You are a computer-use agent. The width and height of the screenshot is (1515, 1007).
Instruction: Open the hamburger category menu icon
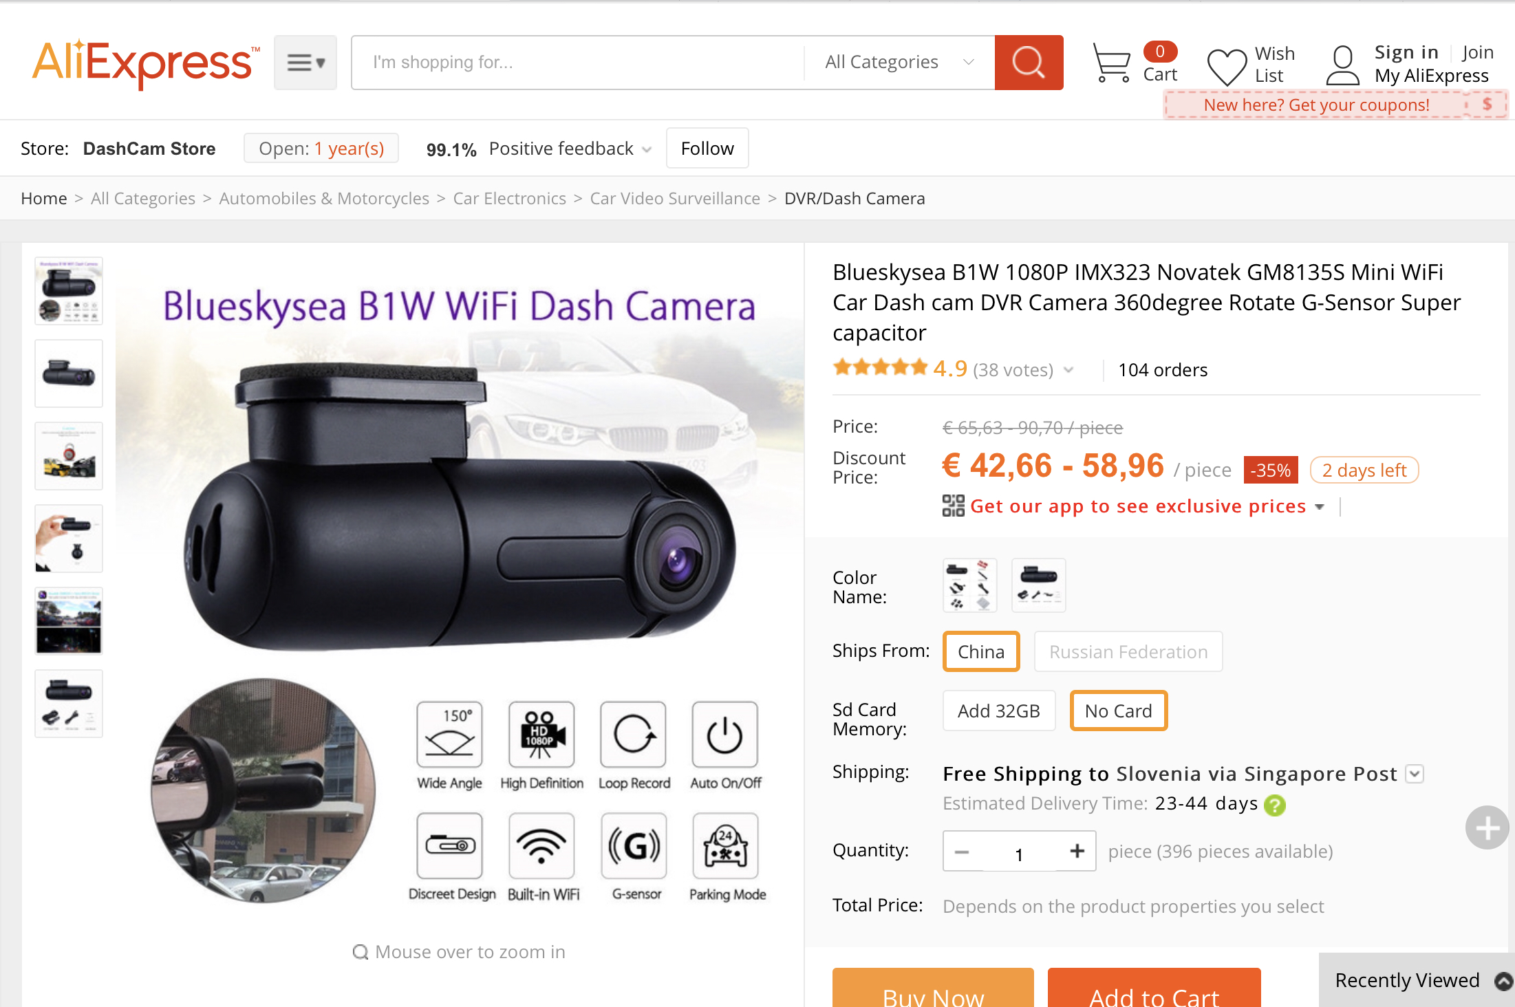pos(305,63)
